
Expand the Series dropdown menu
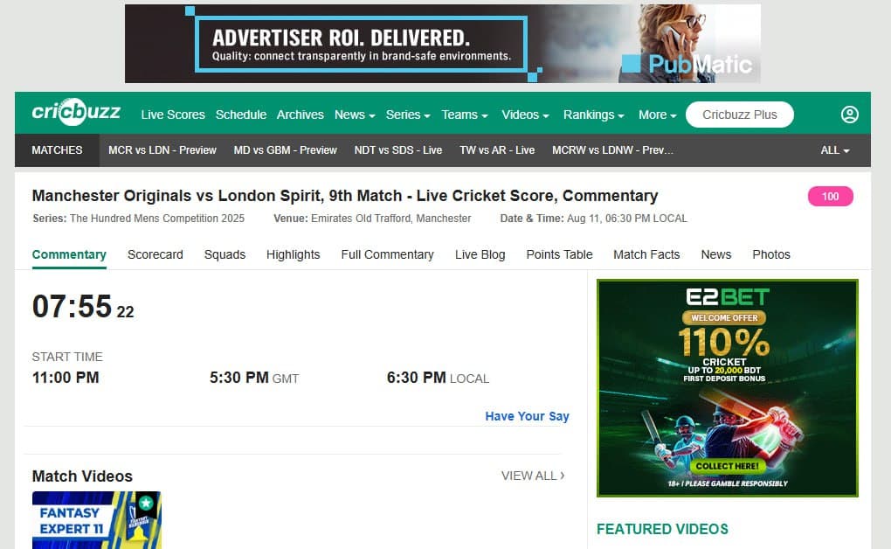407,115
